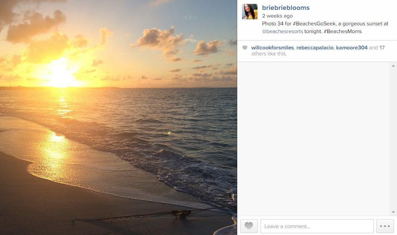Screen dimensions: 397x235
Task: Show the 17 others who liked
Action: (x=381, y=48)
